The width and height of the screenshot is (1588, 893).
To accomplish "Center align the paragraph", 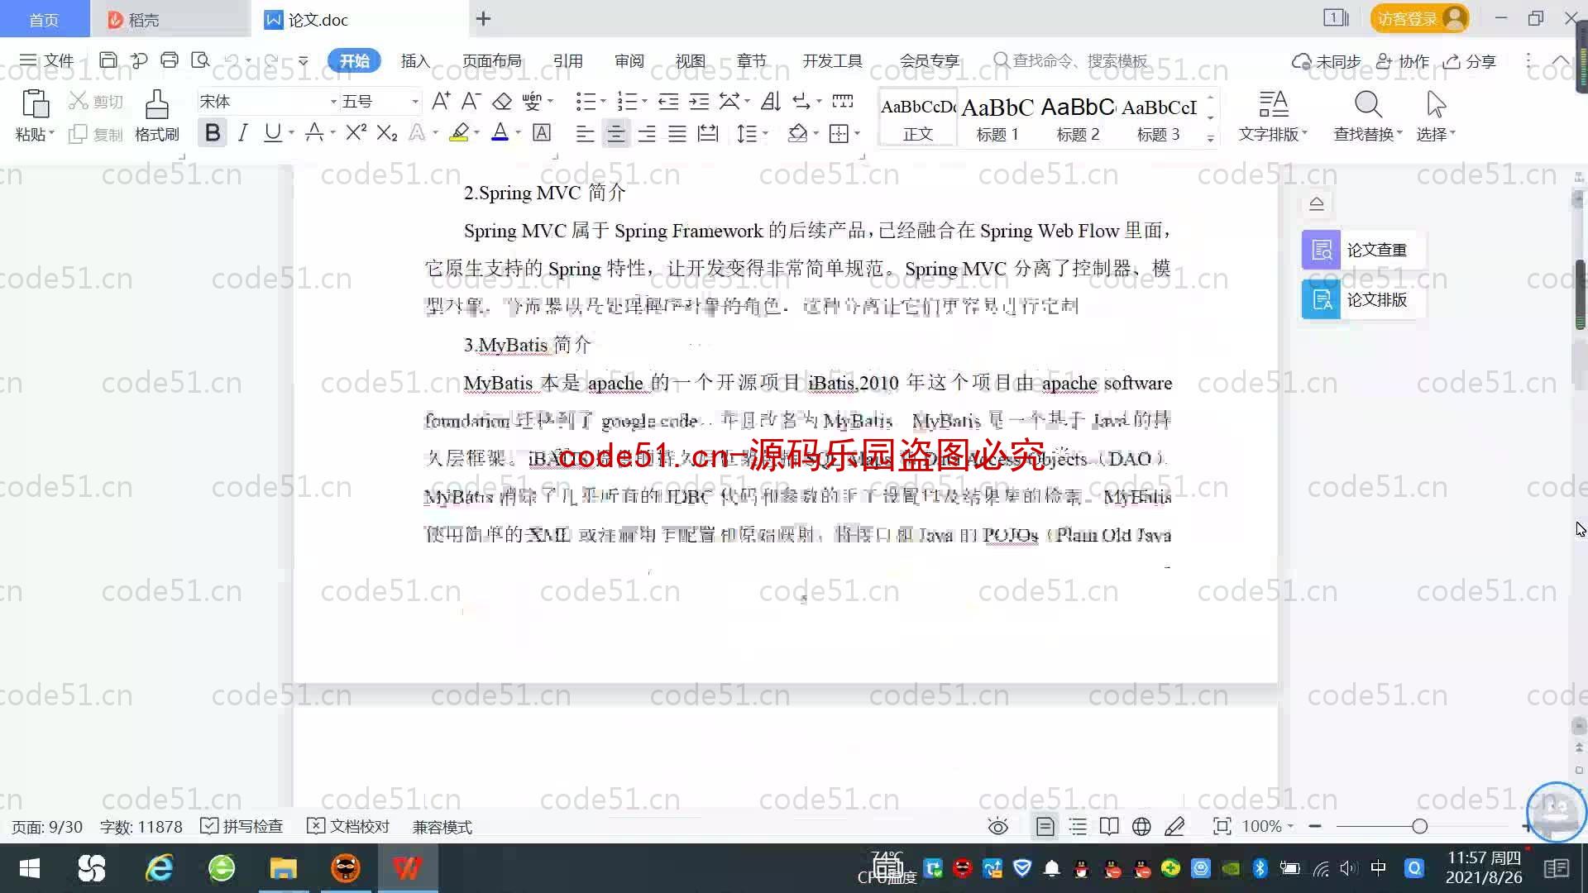I will (615, 133).
